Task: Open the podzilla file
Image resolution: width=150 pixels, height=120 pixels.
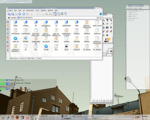Action: coord(66,39)
